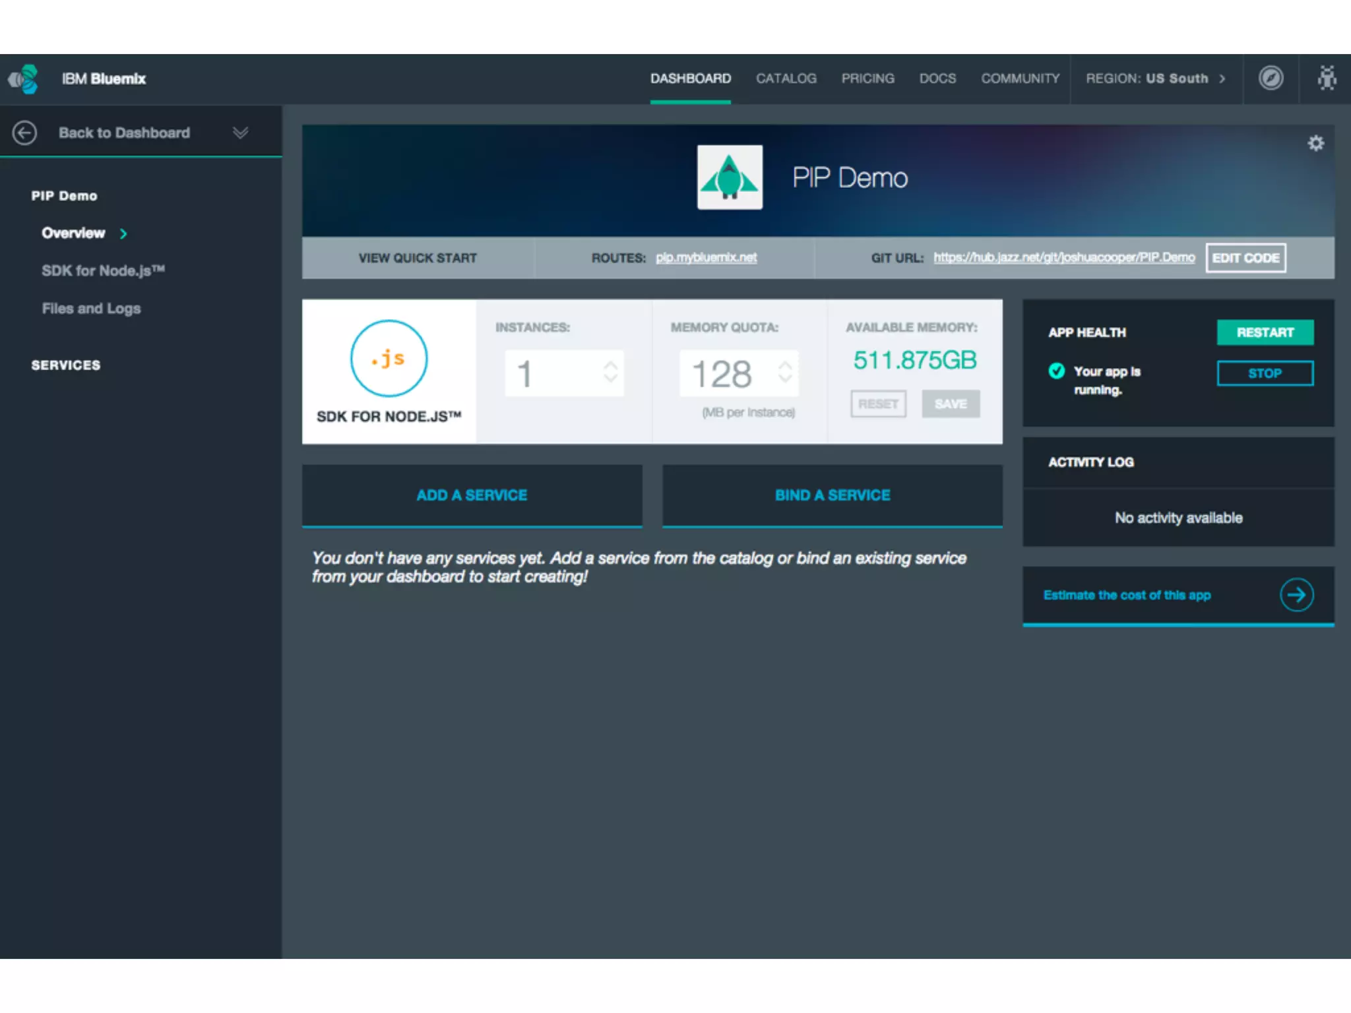The image size is (1351, 1013).
Task: Expand the Back to Dashboard dropdown chevron
Action: tap(240, 133)
